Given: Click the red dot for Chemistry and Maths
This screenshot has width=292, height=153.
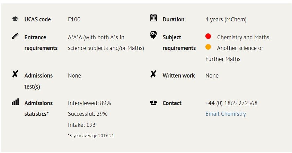Looking at the screenshot, I should click(x=208, y=36).
